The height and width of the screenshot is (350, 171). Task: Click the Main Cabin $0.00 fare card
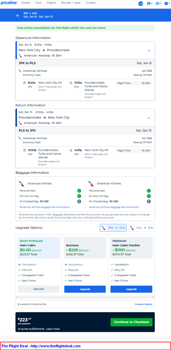(39, 248)
